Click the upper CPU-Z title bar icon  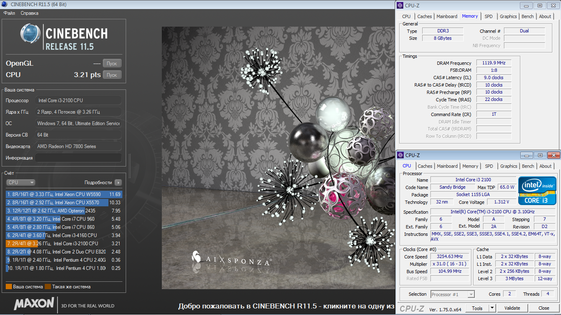click(400, 5)
